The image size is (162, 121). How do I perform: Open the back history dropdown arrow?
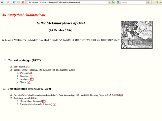pyautogui.click(x=5, y=2)
